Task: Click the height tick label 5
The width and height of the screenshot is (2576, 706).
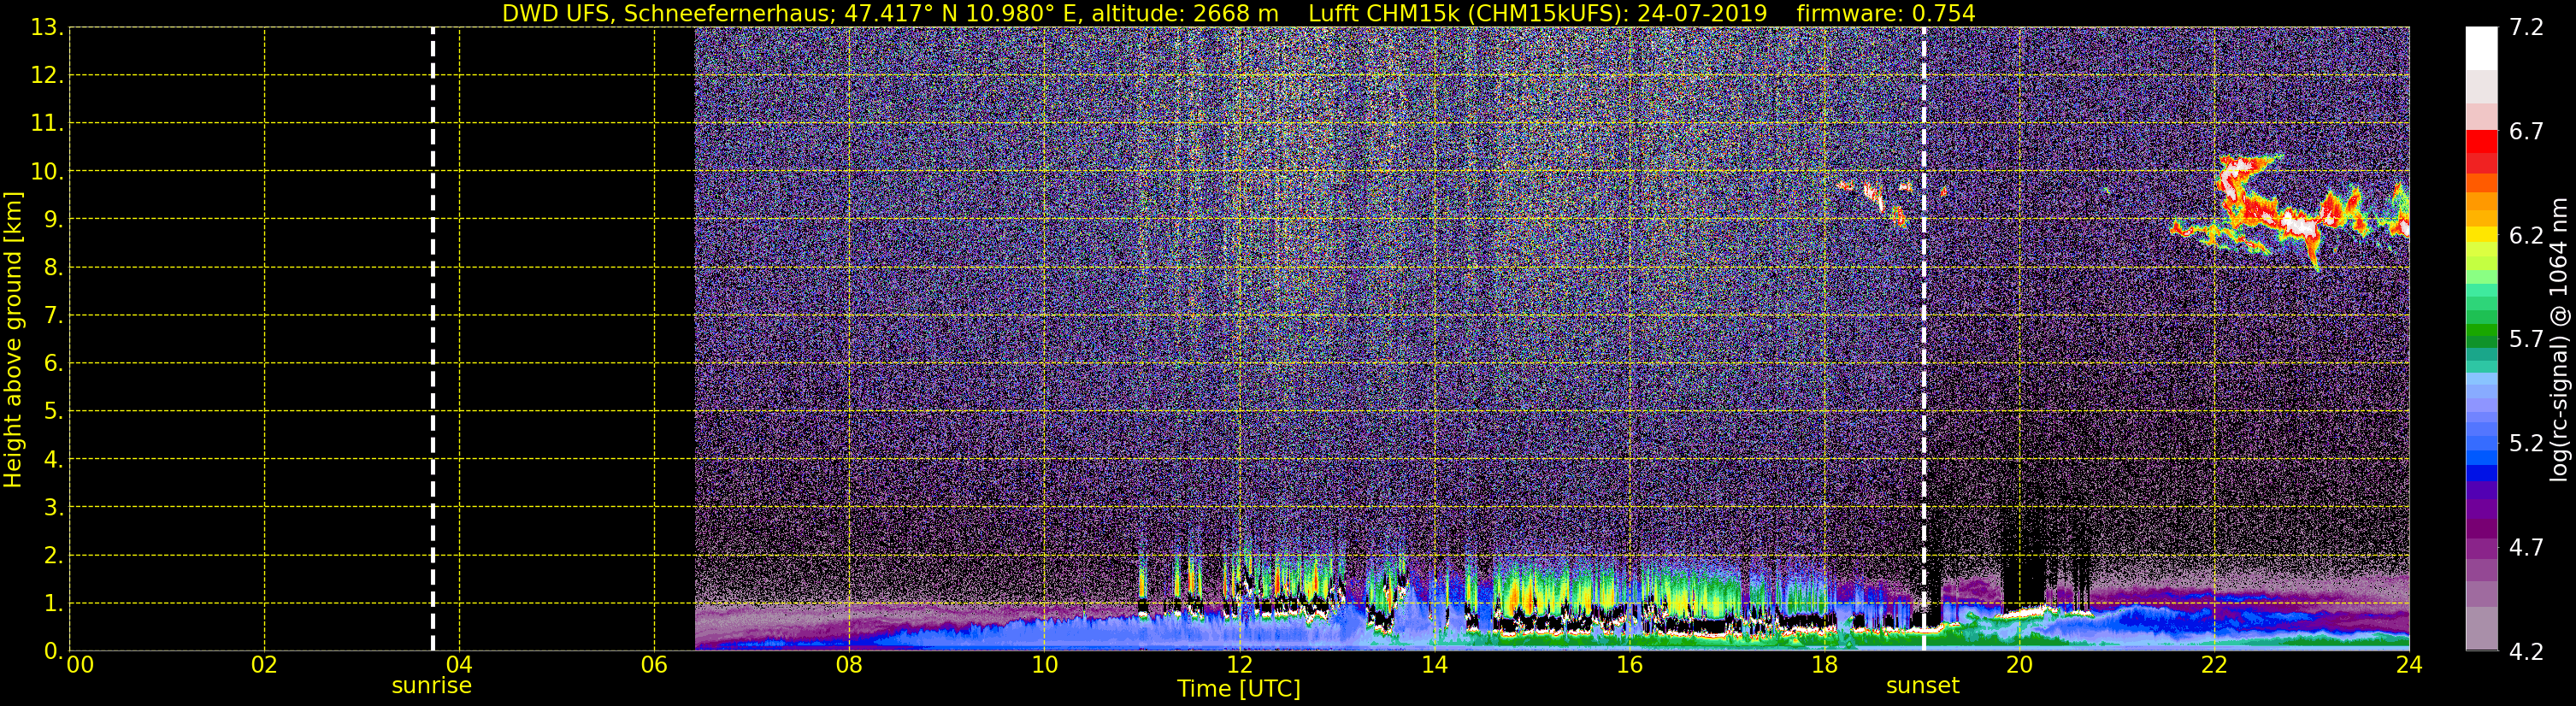Action: (52, 412)
